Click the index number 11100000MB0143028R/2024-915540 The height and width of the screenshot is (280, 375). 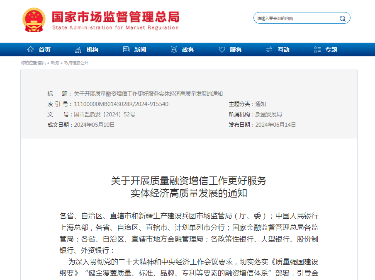(121, 104)
